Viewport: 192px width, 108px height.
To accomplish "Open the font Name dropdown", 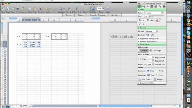I will tap(162, 13).
